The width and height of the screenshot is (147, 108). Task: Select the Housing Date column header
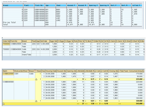point(51,71)
